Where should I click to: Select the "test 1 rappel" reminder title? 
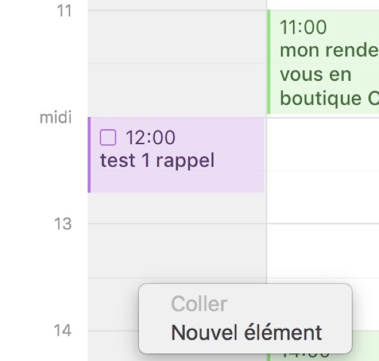point(157,161)
